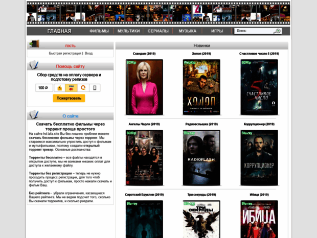This screenshot has height=238, width=317.
Task: Open the ГЛАВНАЯ home page
Action: click(x=59, y=31)
